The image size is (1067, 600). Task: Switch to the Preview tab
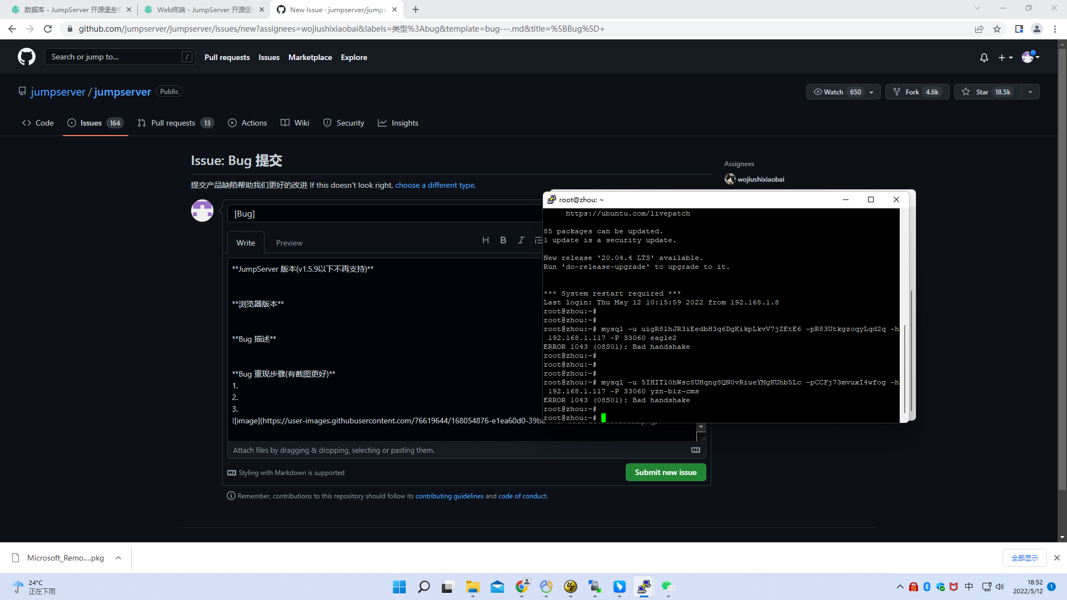[289, 242]
